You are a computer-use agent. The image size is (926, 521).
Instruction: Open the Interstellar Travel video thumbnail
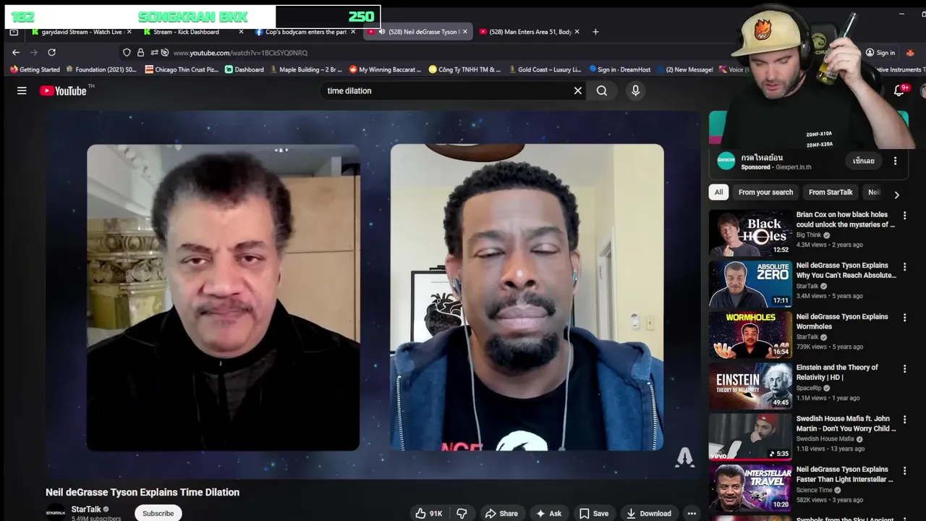[x=750, y=488]
